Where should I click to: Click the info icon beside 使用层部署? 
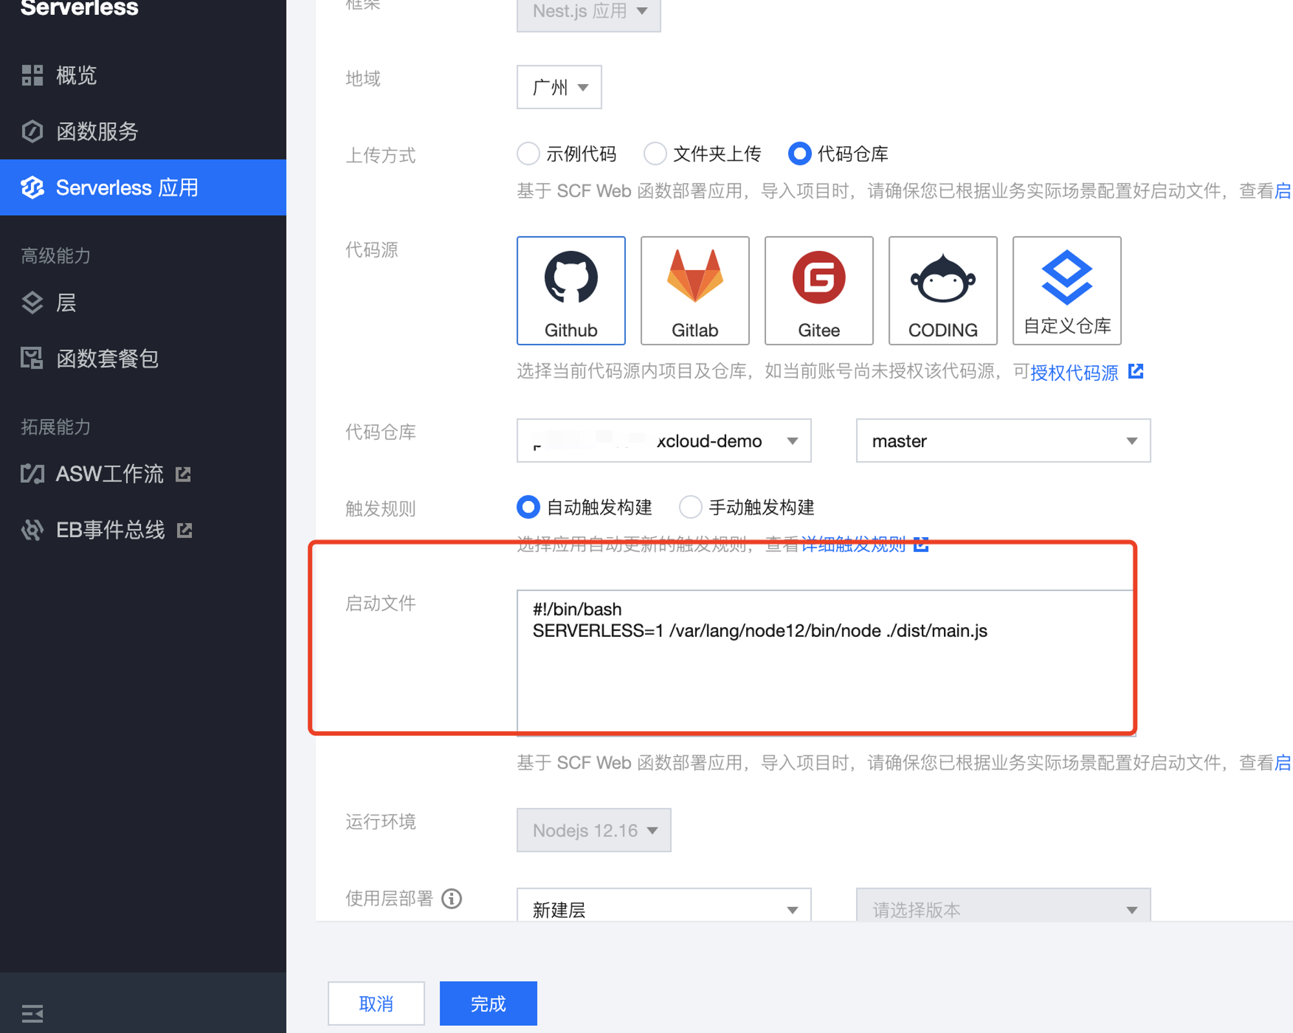pyautogui.click(x=452, y=899)
